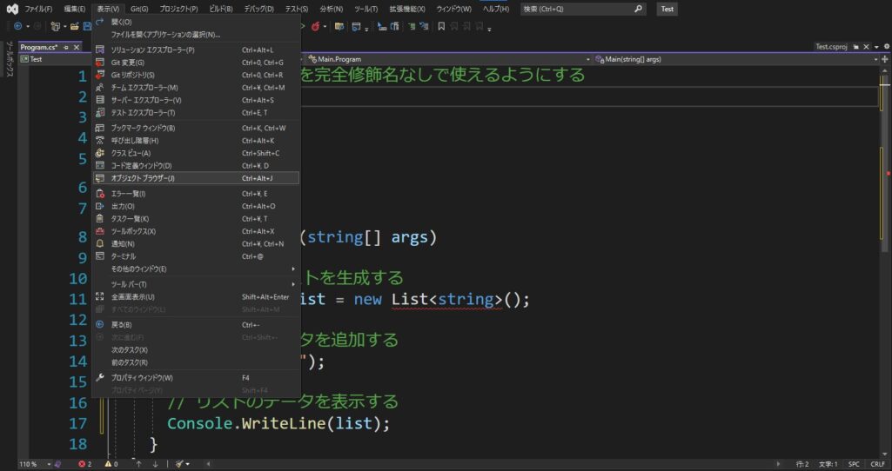Open the zoom level 110 % dropdown
The width and height of the screenshot is (892, 471).
49,464
